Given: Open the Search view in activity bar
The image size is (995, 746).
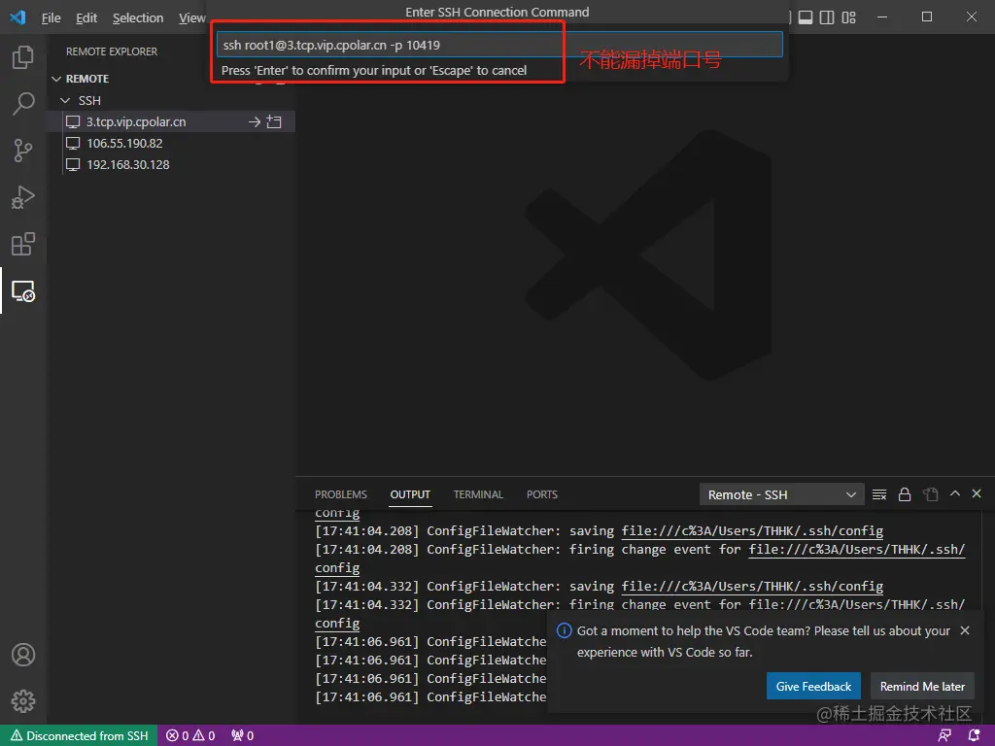Looking at the screenshot, I should coord(23,103).
